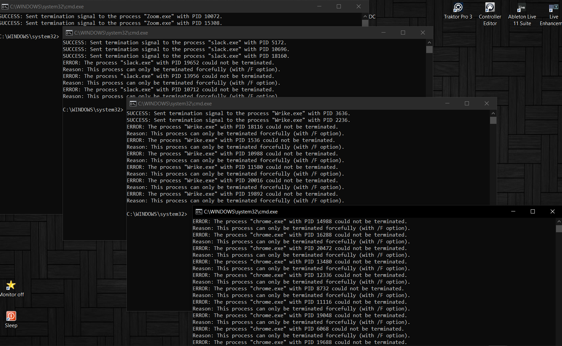Viewport: 562px width, 346px height.
Task: Select the DC desktop icon
Action: click(372, 16)
